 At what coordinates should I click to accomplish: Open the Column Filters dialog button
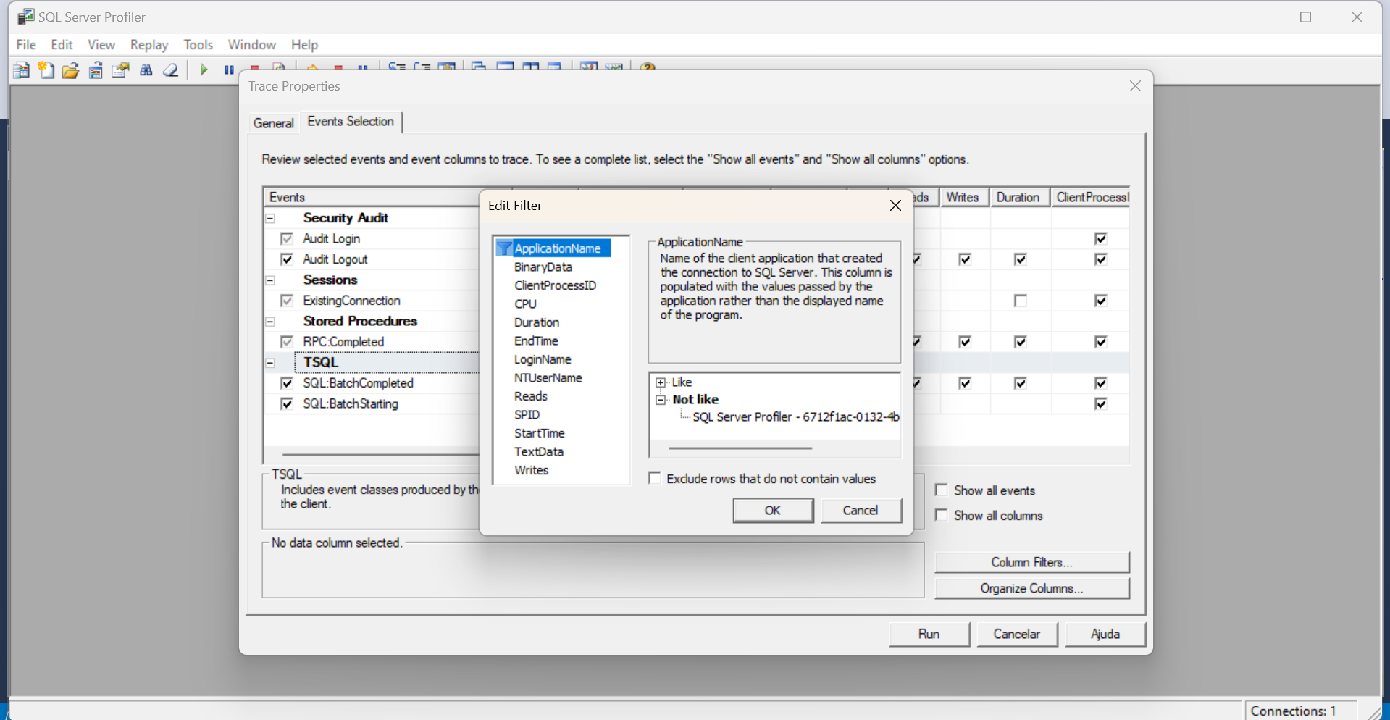1031,563
